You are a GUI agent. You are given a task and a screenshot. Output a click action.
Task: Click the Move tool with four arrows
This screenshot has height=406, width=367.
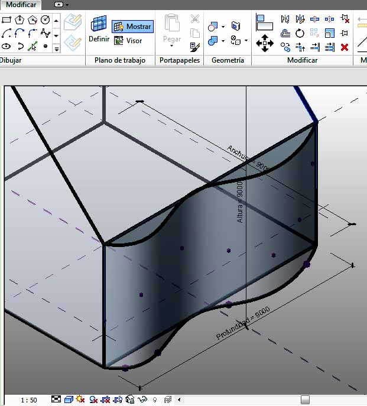264,43
